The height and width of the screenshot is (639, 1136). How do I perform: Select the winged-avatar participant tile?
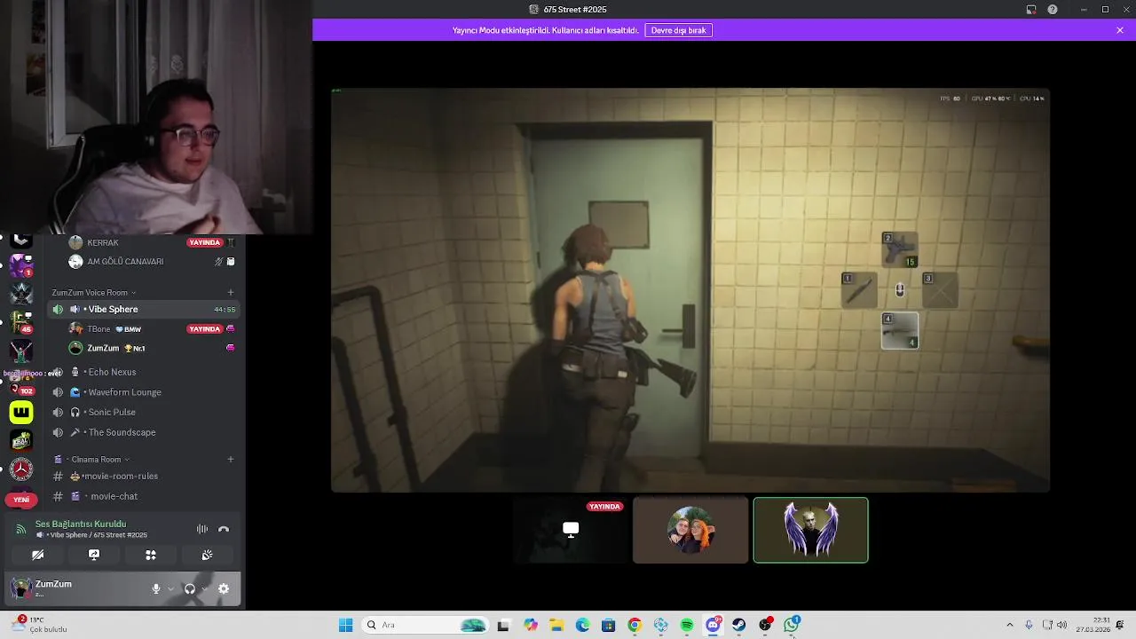pos(810,530)
